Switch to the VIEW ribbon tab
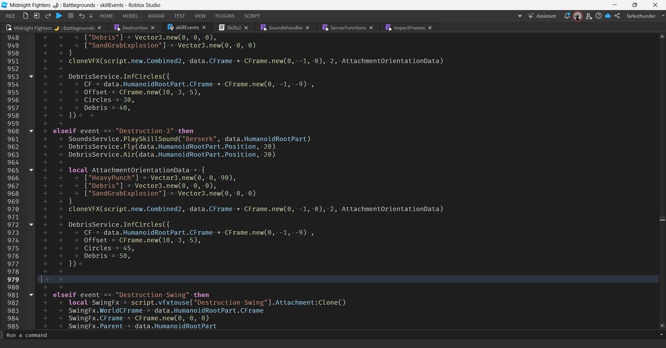 200,16
